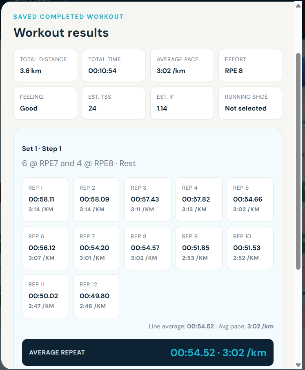Select the Rep 12 card 00:49.80

click(x=96, y=296)
